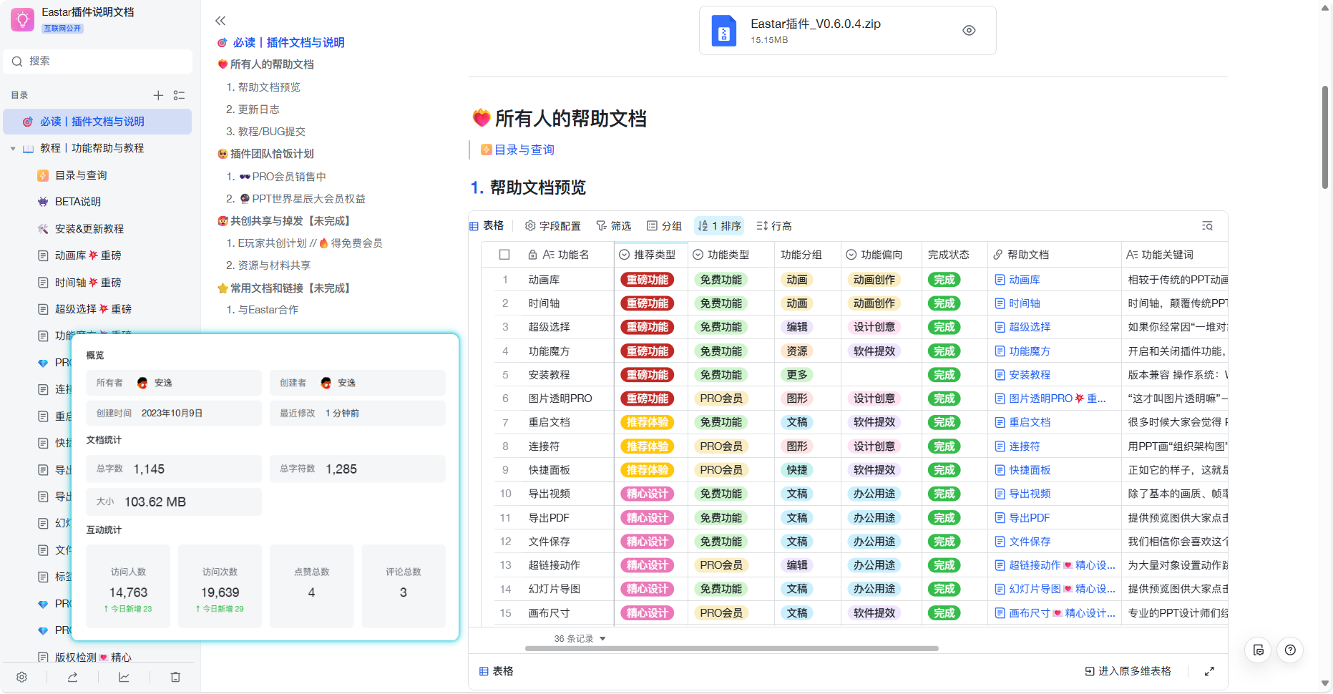Jump to 帮助文档预览 outline entry

pos(269,87)
